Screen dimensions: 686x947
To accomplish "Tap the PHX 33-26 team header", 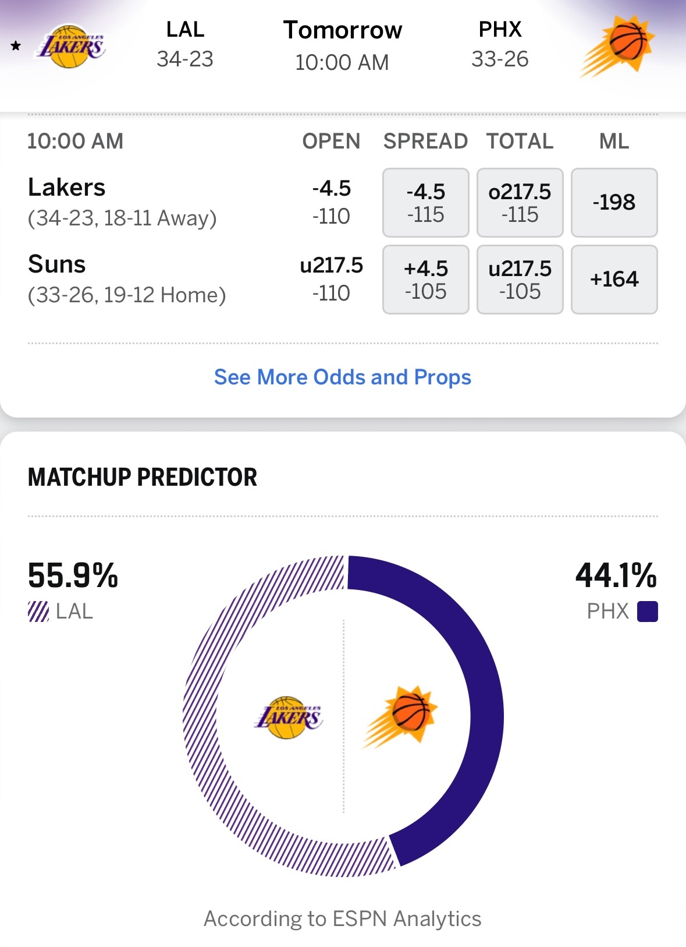I will tap(500, 44).
